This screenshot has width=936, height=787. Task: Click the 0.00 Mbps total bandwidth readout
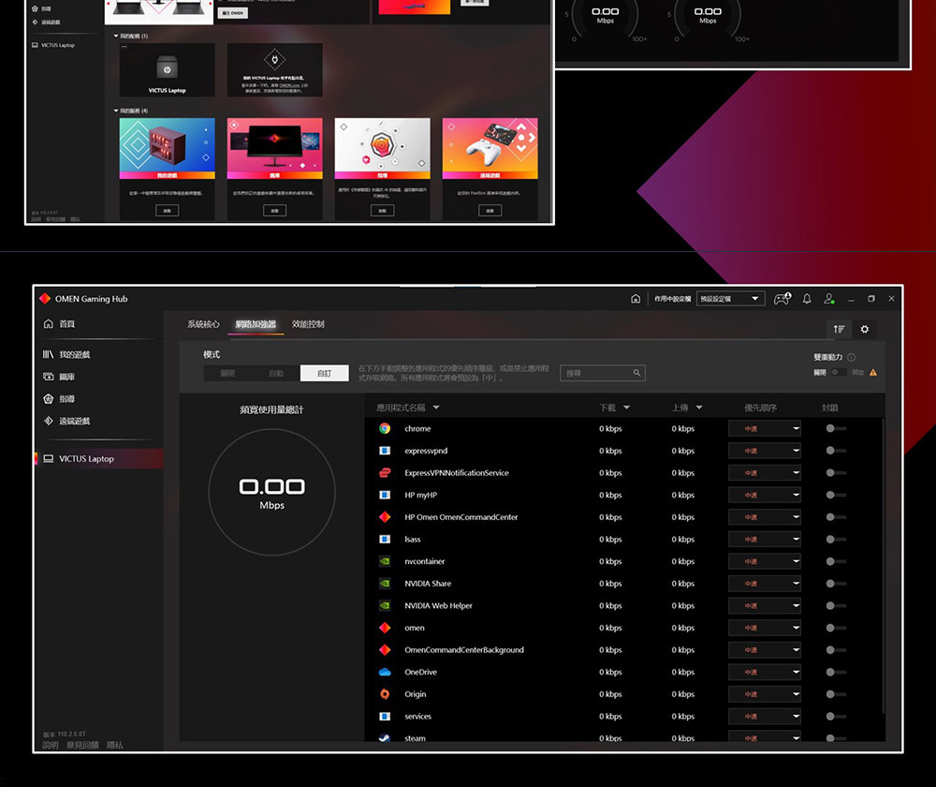[x=271, y=493]
